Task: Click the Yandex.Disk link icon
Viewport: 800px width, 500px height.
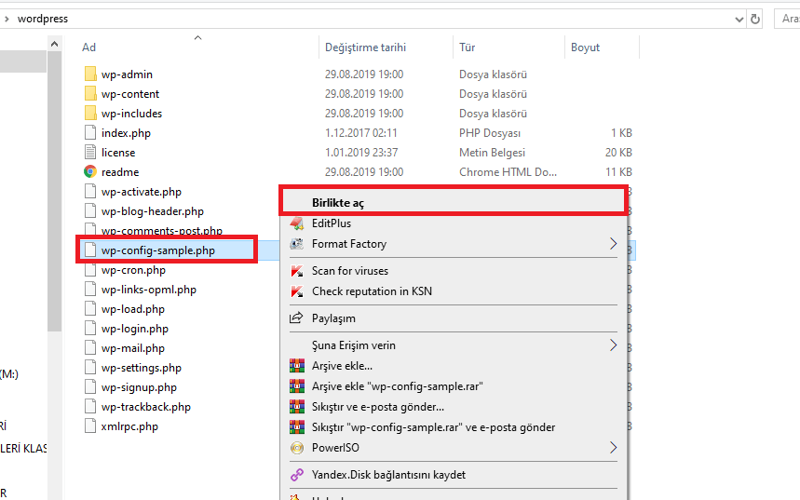Action: pos(297,475)
